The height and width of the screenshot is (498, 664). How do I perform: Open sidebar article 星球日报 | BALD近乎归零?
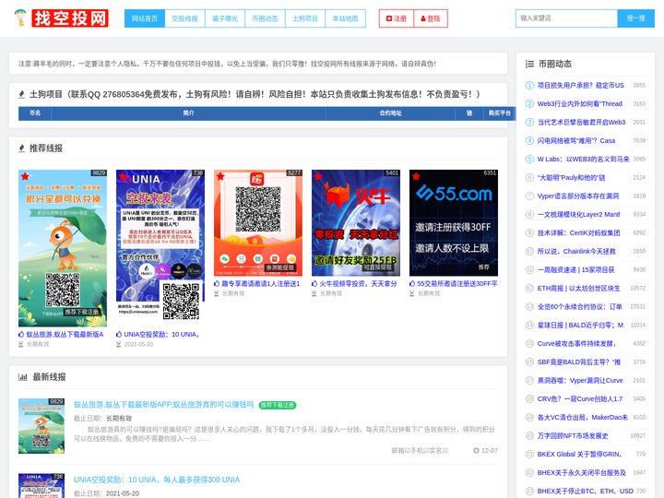(x=581, y=325)
